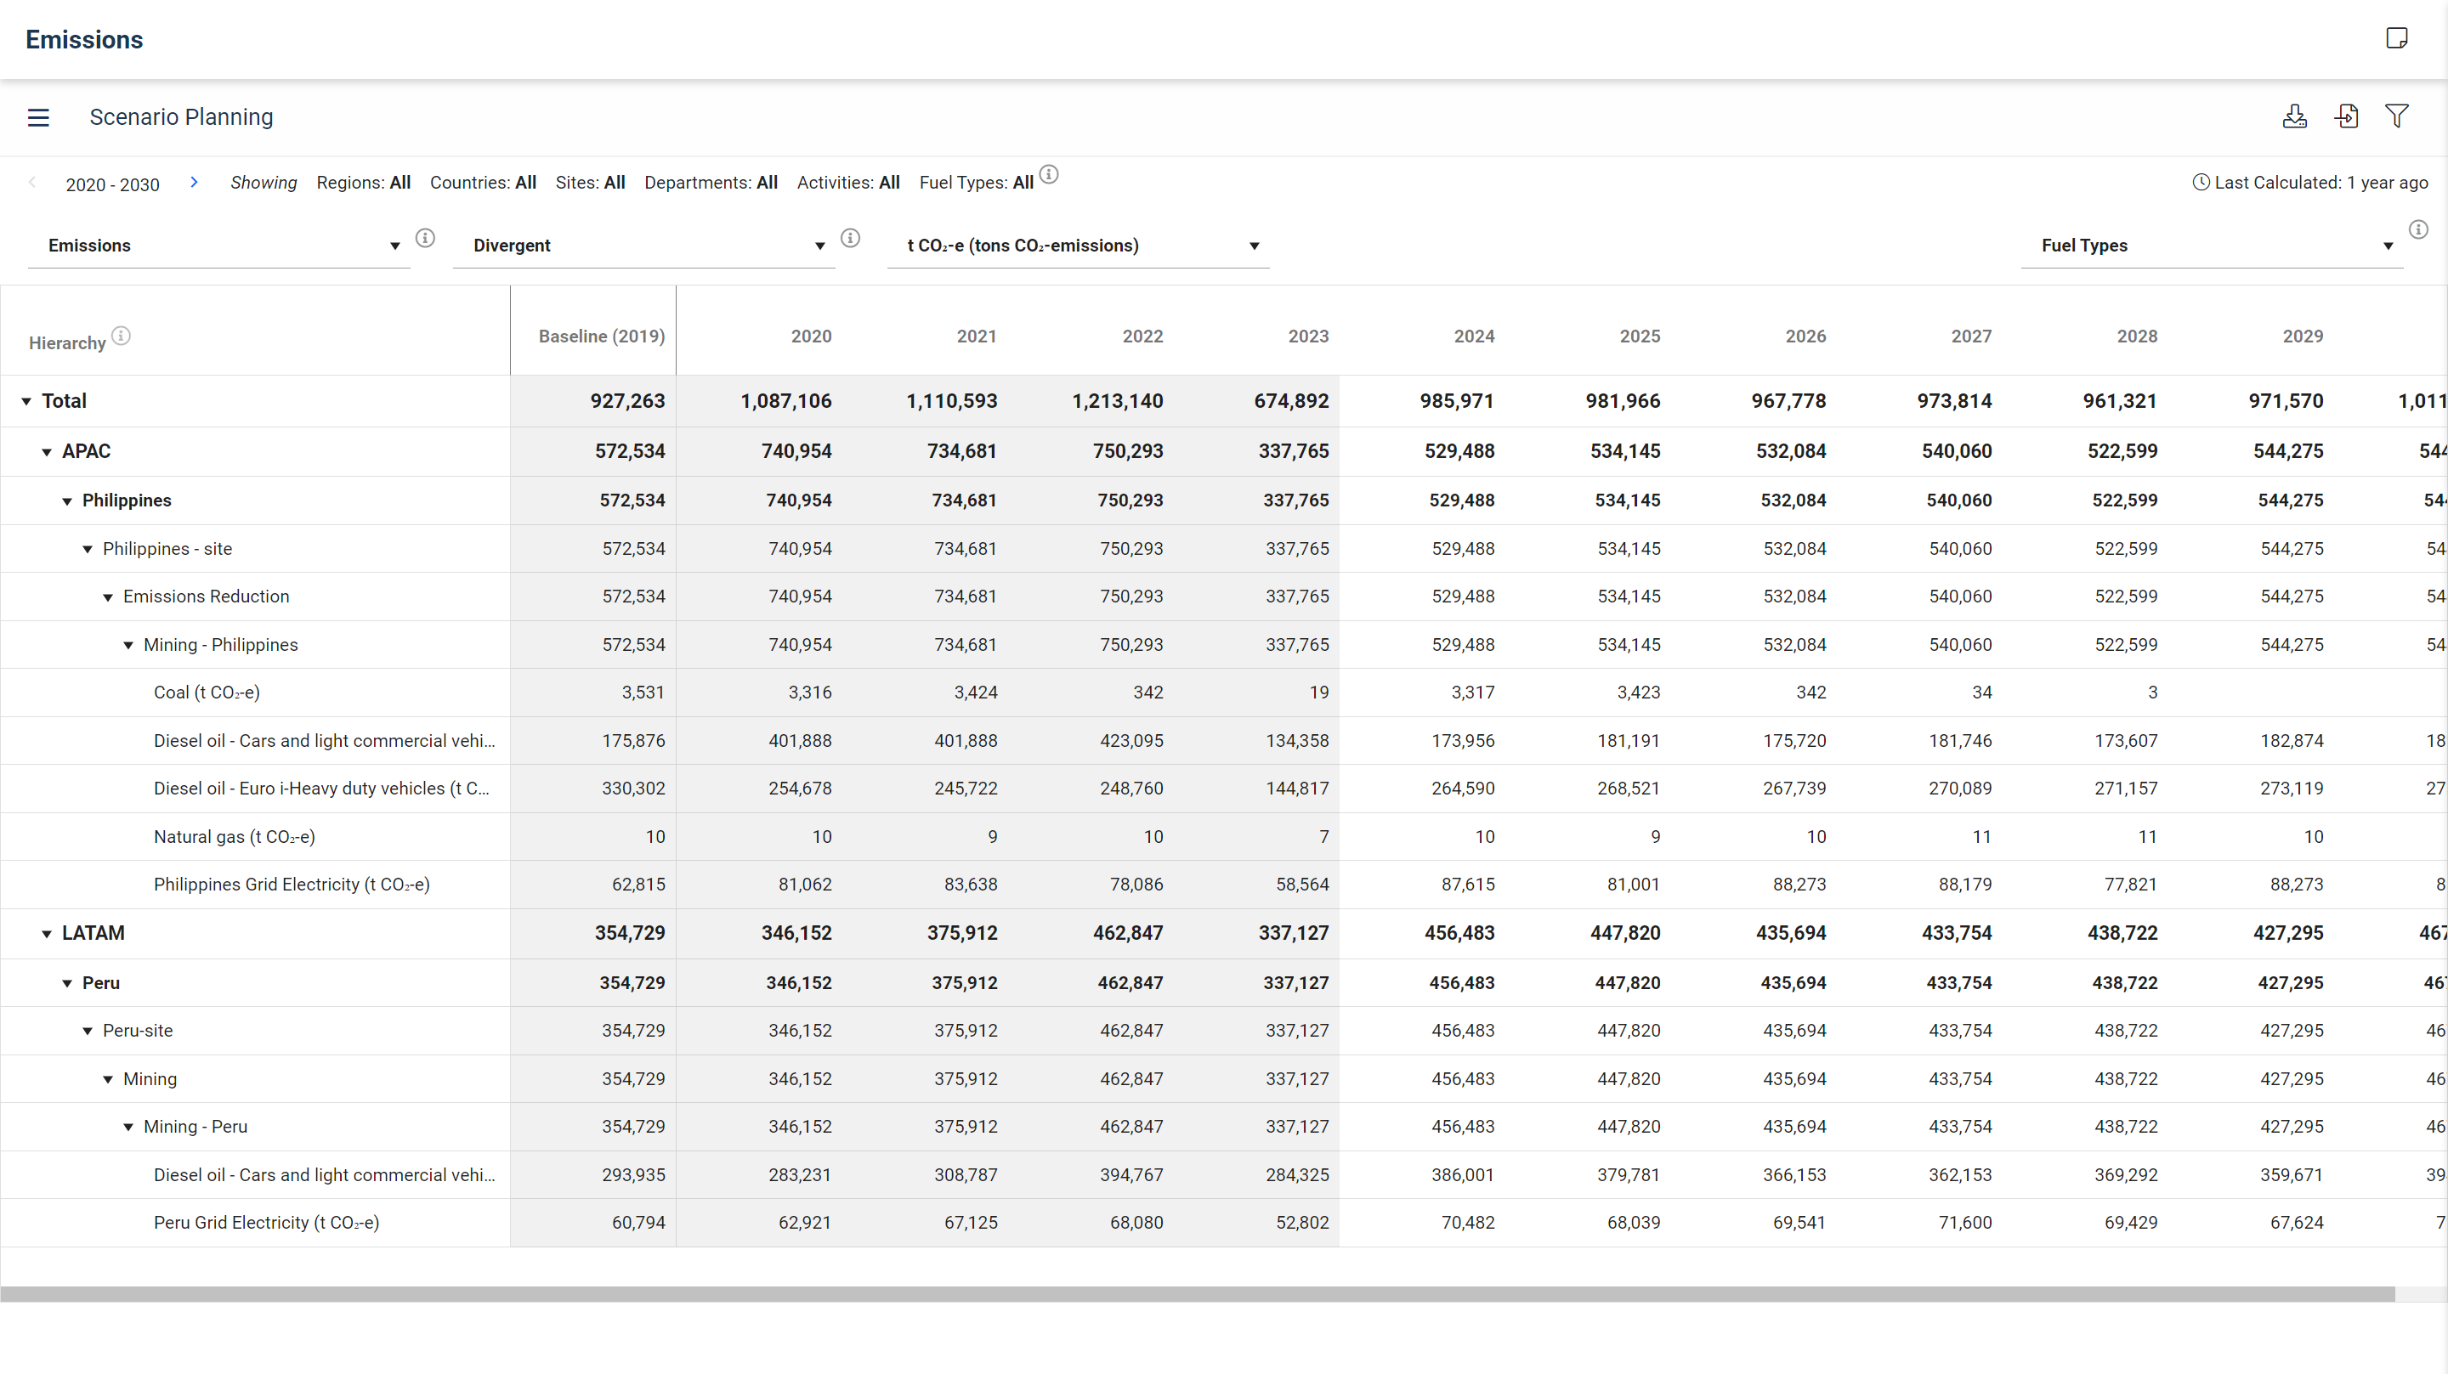The image size is (2448, 1374).
Task: Click the info icon beside Fuel Types
Action: tap(2419, 229)
